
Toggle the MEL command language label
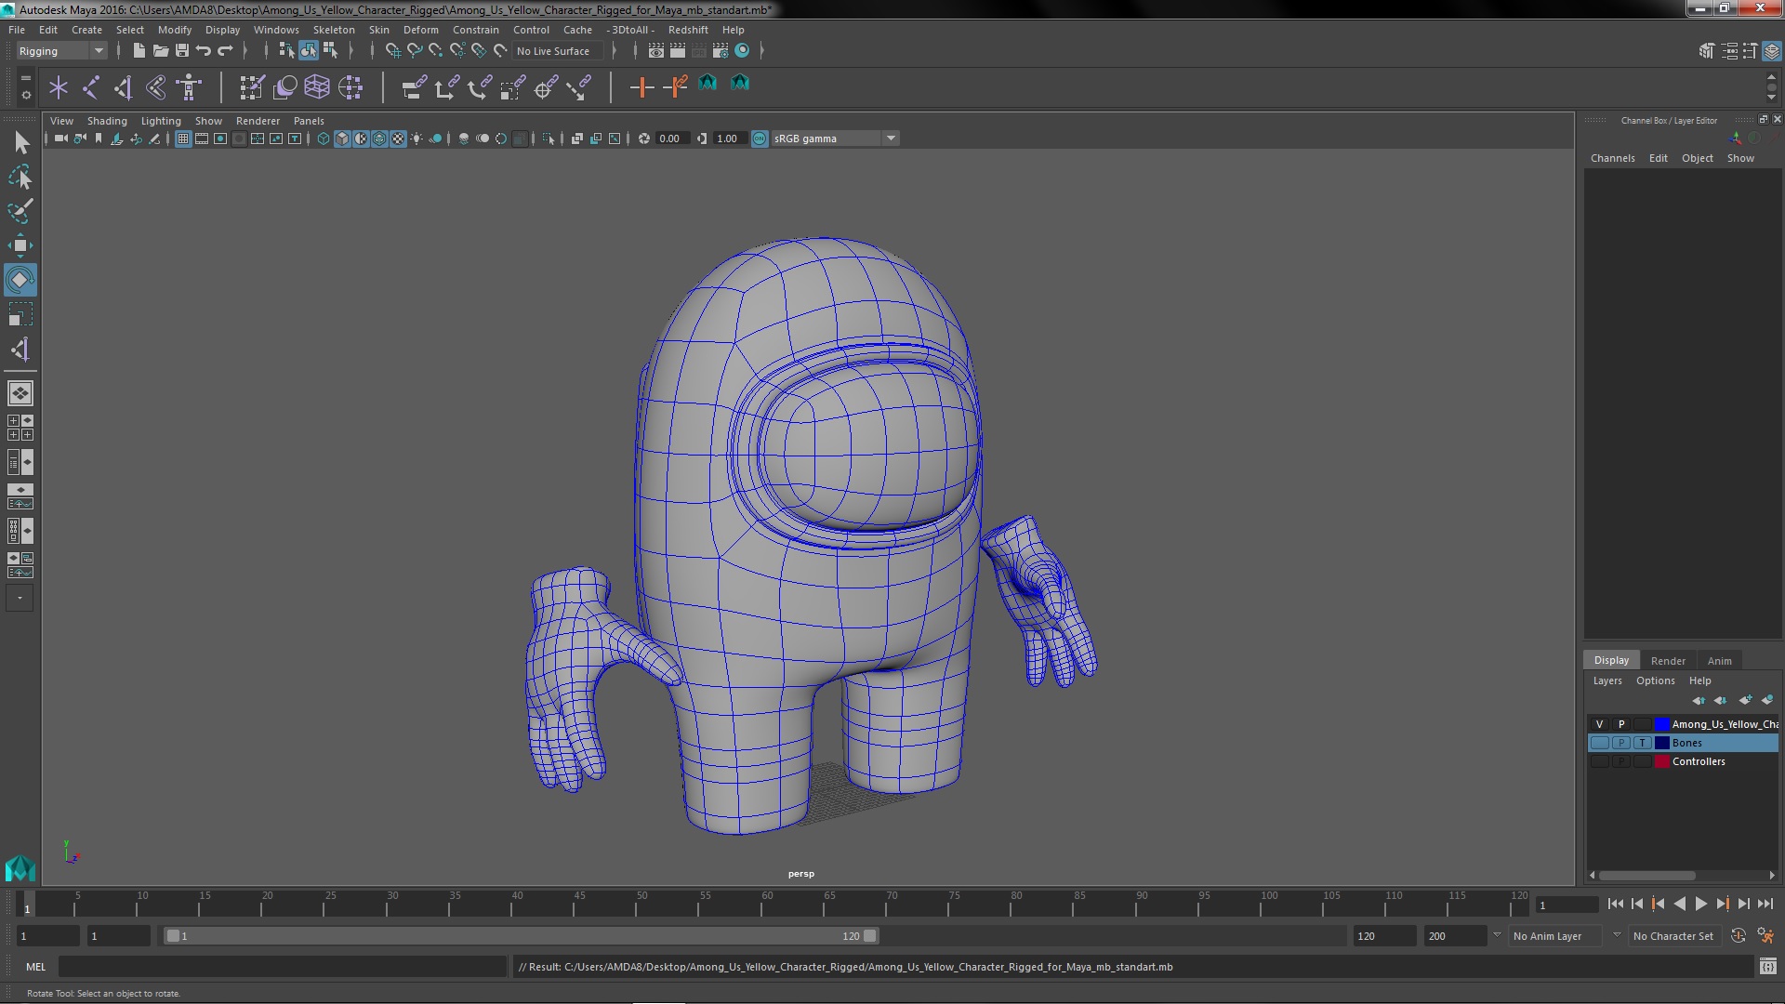coord(35,967)
